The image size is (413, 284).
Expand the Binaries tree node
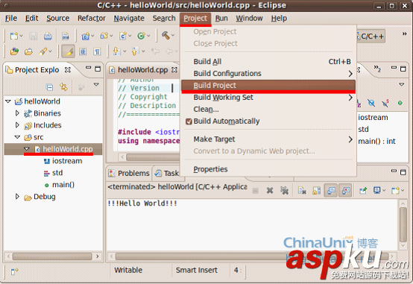(17, 113)
